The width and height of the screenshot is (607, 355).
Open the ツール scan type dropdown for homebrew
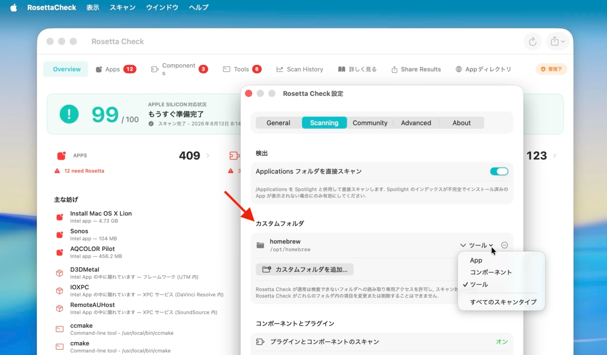477,245
